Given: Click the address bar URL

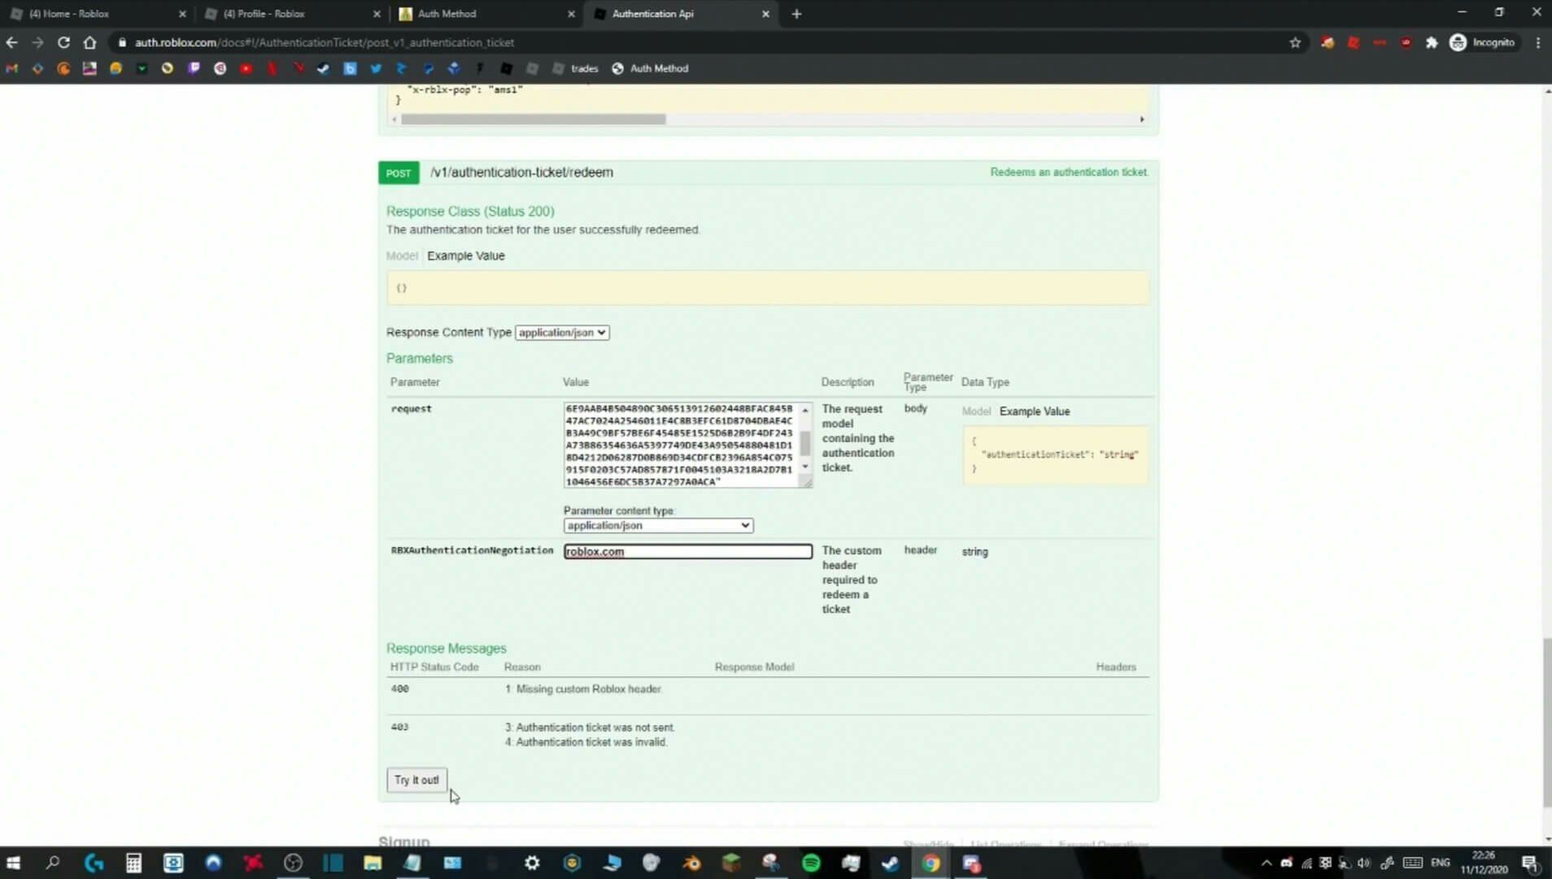Looking at the screenshot, I should (x=325, y=42).
